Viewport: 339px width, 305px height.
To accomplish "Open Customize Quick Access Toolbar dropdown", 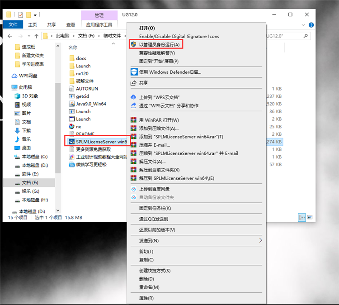I will pos(35,15).
